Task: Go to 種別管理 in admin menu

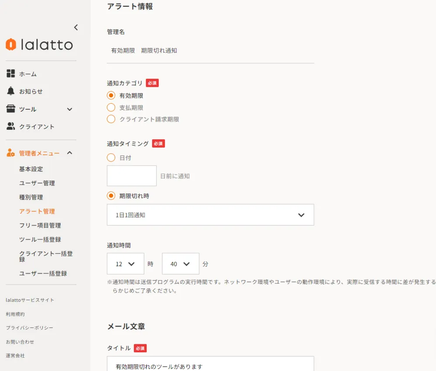Action: coord(31,197)
